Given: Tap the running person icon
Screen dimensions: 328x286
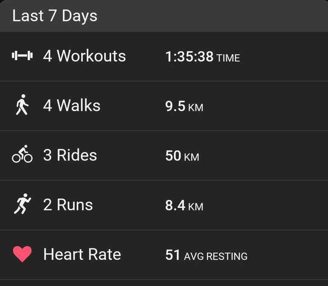Looking at the screenshot, I should (22, 204).
